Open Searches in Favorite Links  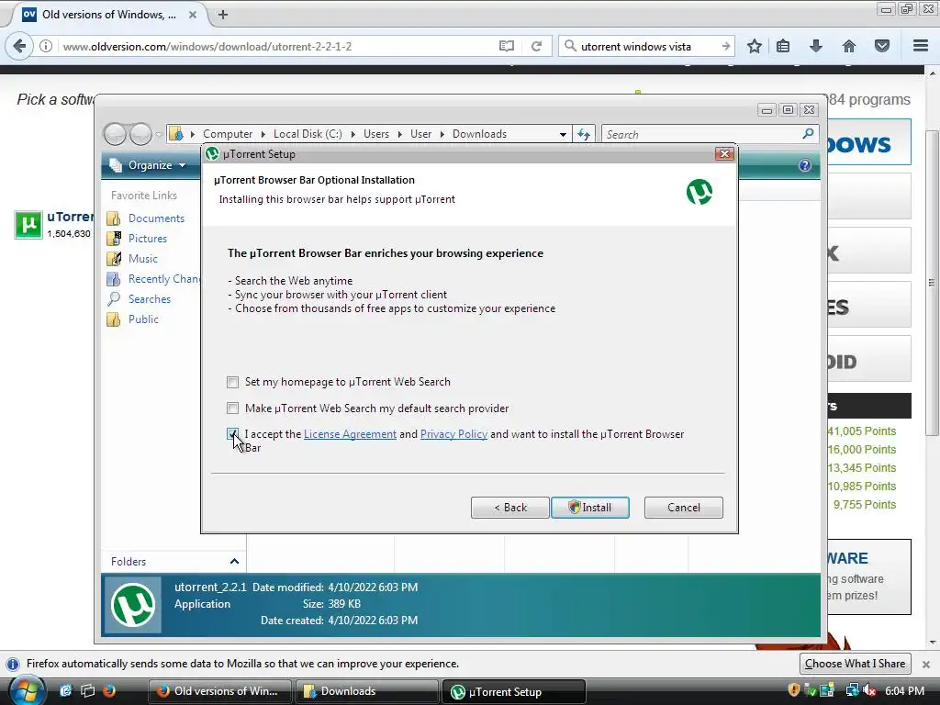(x=150, y=299)
